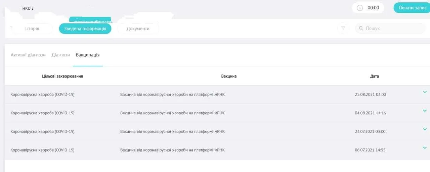Click the 25.08.2021 row's COVID-19 disease cell
The height and width of the screenshot is (172, 430).
tap(43, 95)
